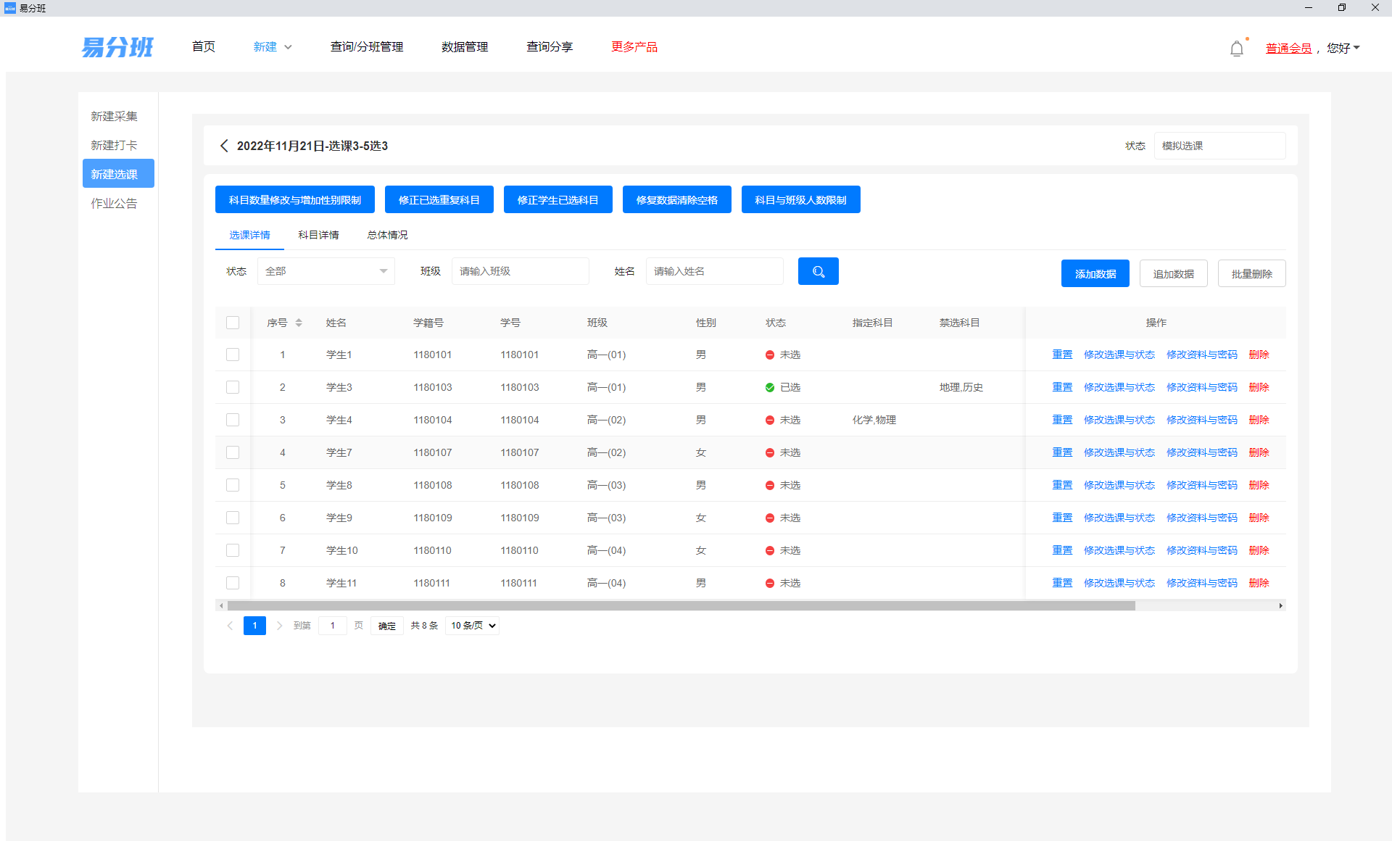Open the 首页 menu
The height and width of the screenshot is (841, 1392).
204,47
